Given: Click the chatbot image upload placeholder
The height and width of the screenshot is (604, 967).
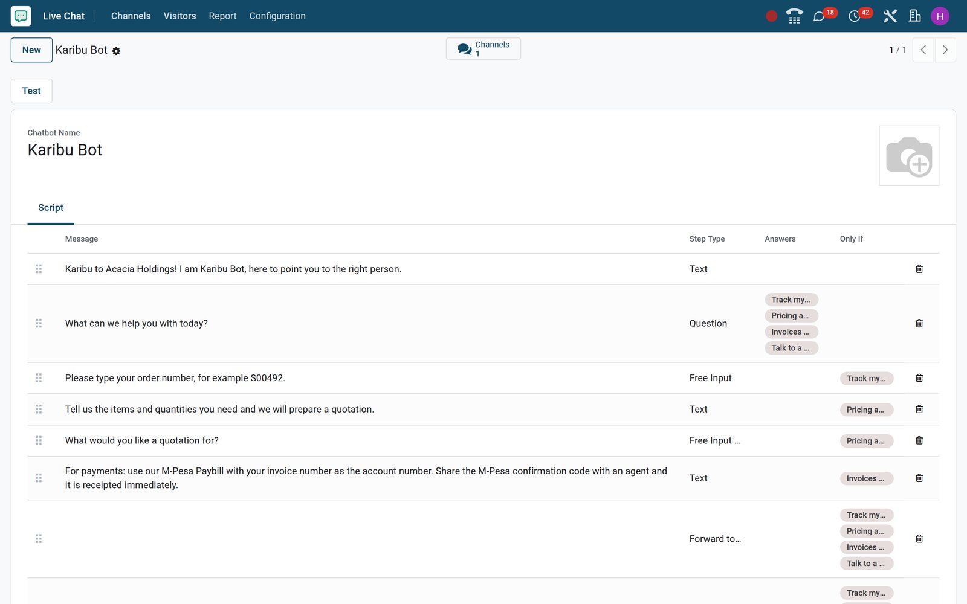Looking at the screenshot, I should point(909,156).
